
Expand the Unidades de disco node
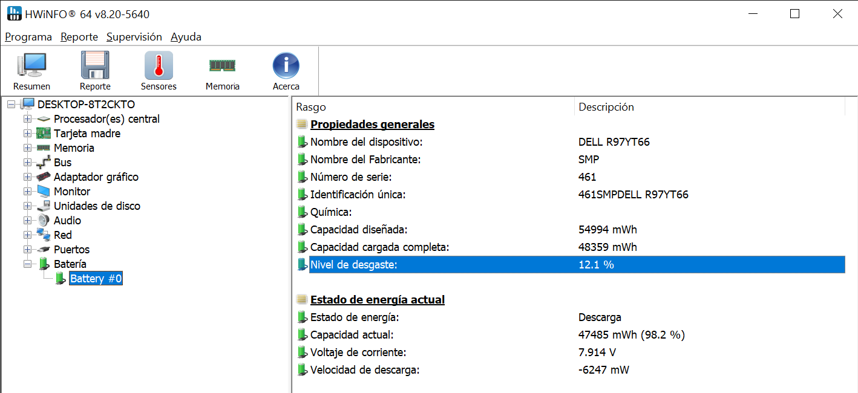(x=27, y=206)
